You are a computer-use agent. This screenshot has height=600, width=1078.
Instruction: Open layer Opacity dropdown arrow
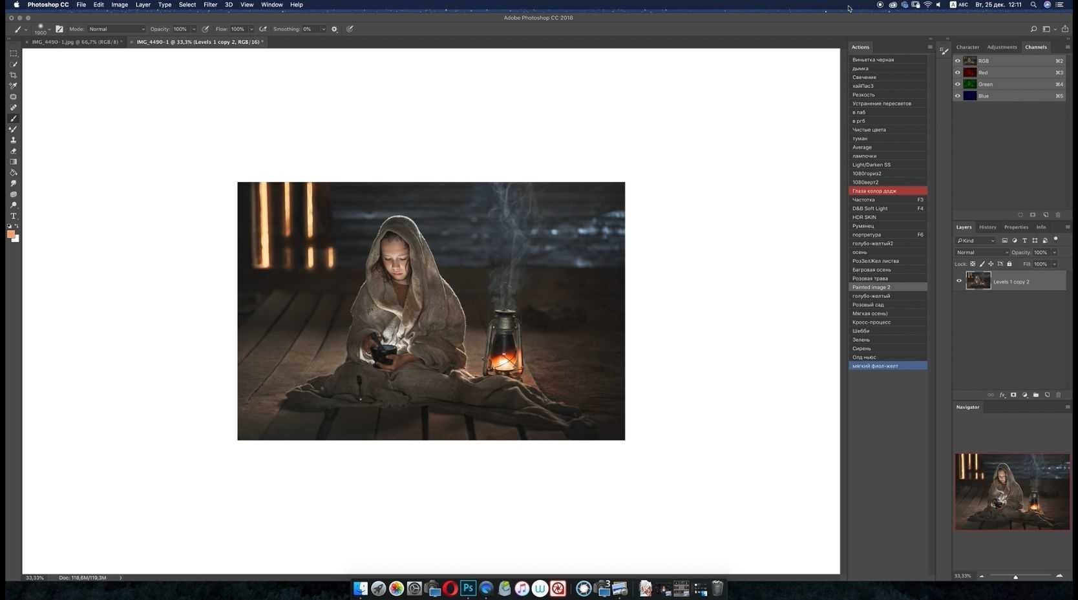point(1054,253)
